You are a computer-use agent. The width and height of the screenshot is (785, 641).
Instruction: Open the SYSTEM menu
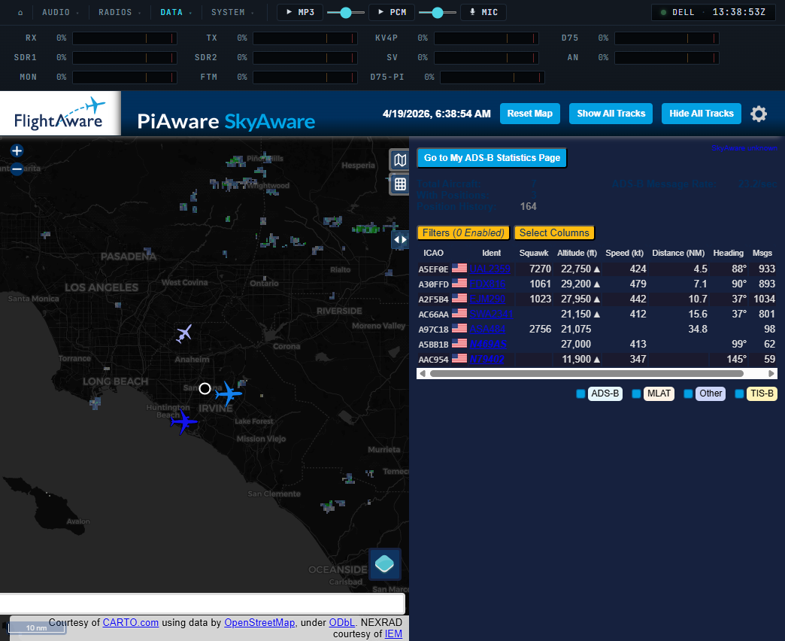click(232, 12)
